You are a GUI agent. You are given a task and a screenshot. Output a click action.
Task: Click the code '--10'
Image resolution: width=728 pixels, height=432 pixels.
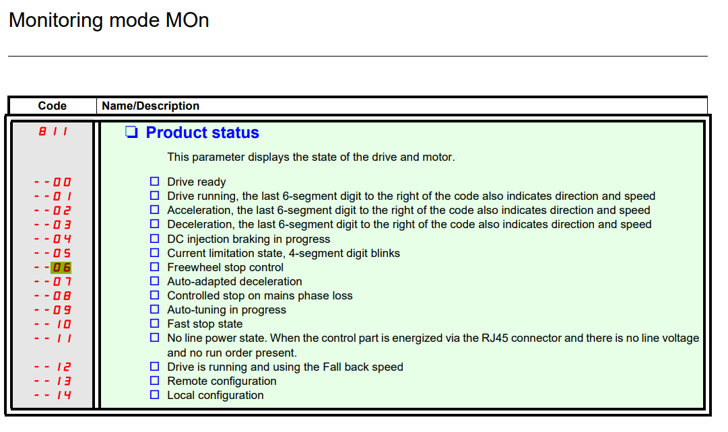53,324
